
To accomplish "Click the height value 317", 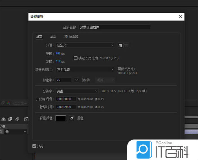I will (58, 61).
